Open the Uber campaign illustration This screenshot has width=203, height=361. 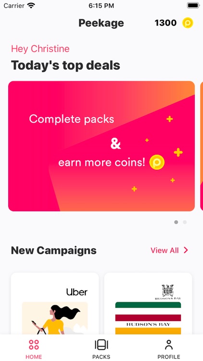(55, 318)
